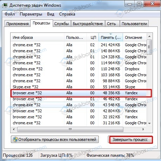Viewport: 161px width, 161px height.
Task: Click Загрузка ЦП: 8% in status bar
Action: pyautogui.click(x=56, y=155)
